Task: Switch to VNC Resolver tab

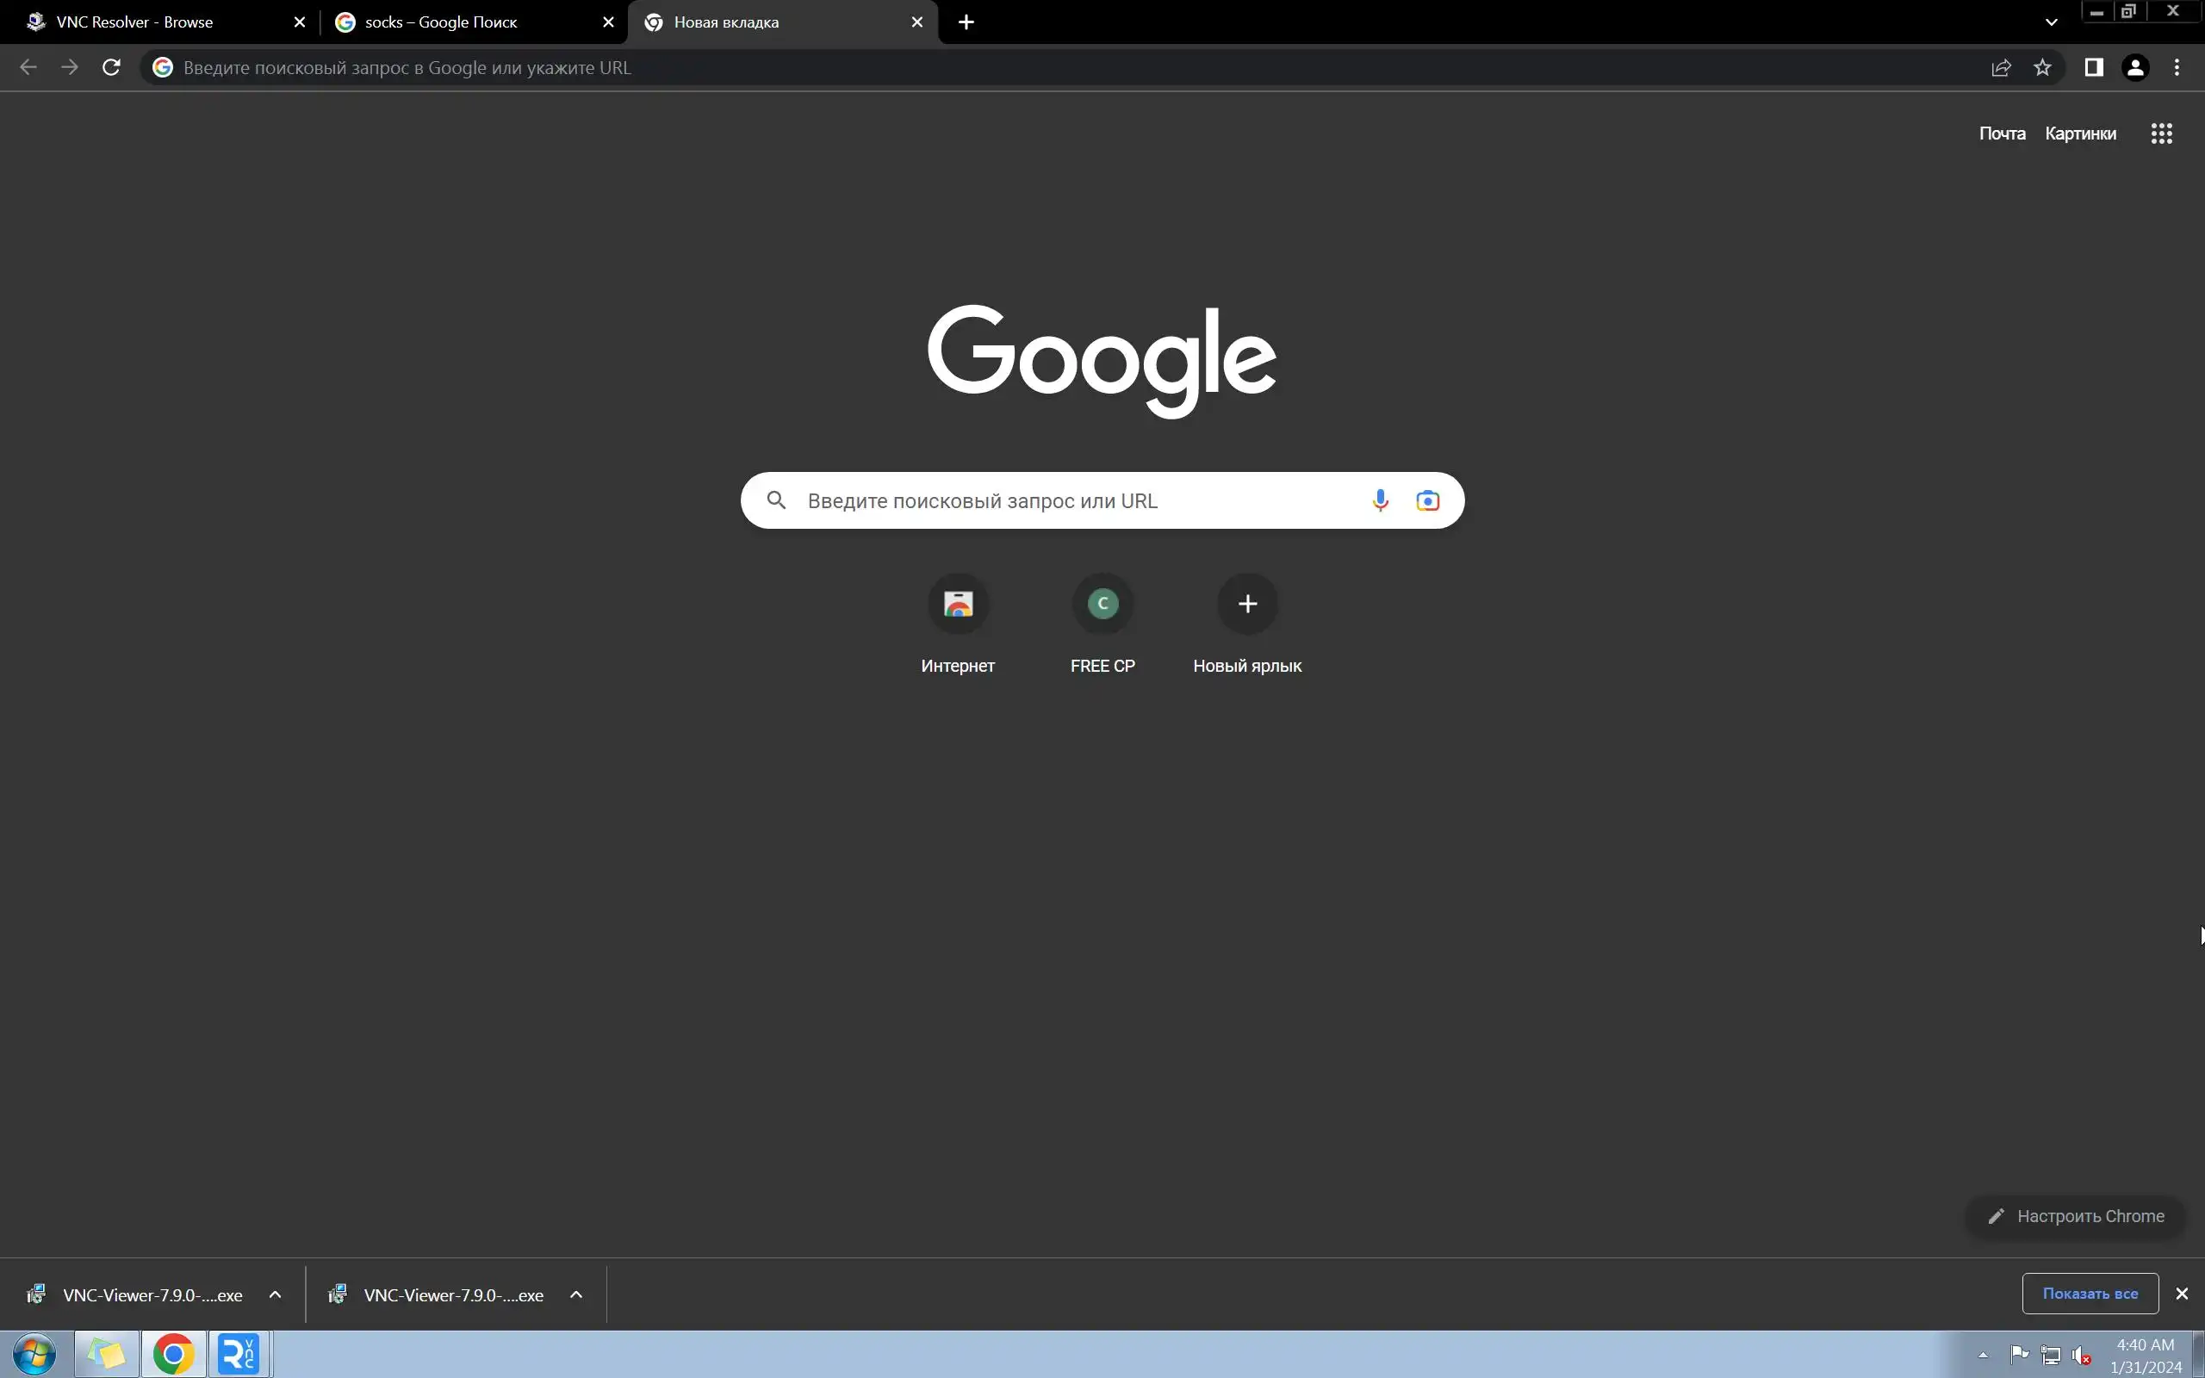Action: (x=155, y=22)
